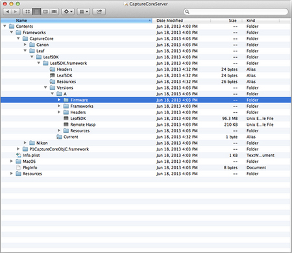The height and width of the screenshot is (253, 292).
Task: Expand the MacOS folder
Action: (12, 161)
